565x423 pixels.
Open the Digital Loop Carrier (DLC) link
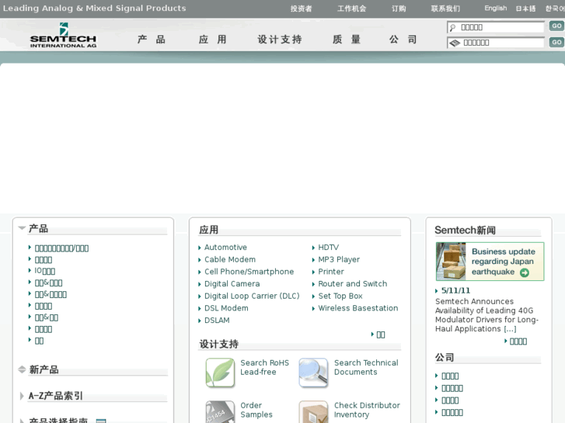point(252,296)
